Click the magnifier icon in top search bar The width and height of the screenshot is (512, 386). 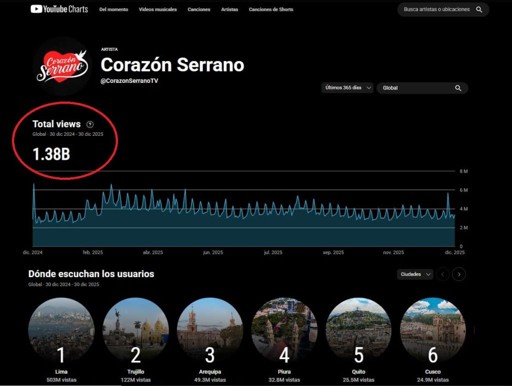pyautogui.click(x=479, y=9)
